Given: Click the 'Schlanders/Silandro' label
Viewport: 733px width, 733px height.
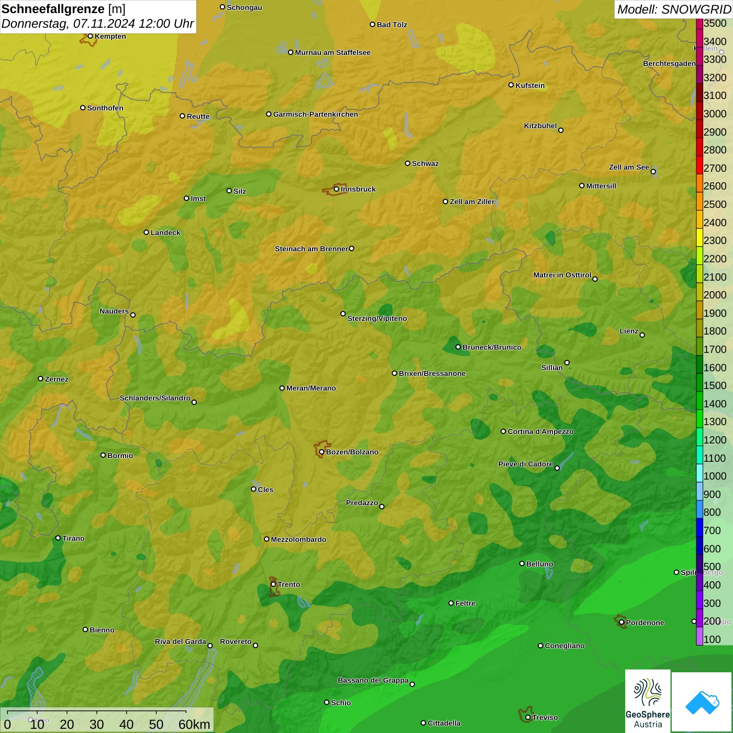Looking at the screenshot, I should tap(155, 398).
